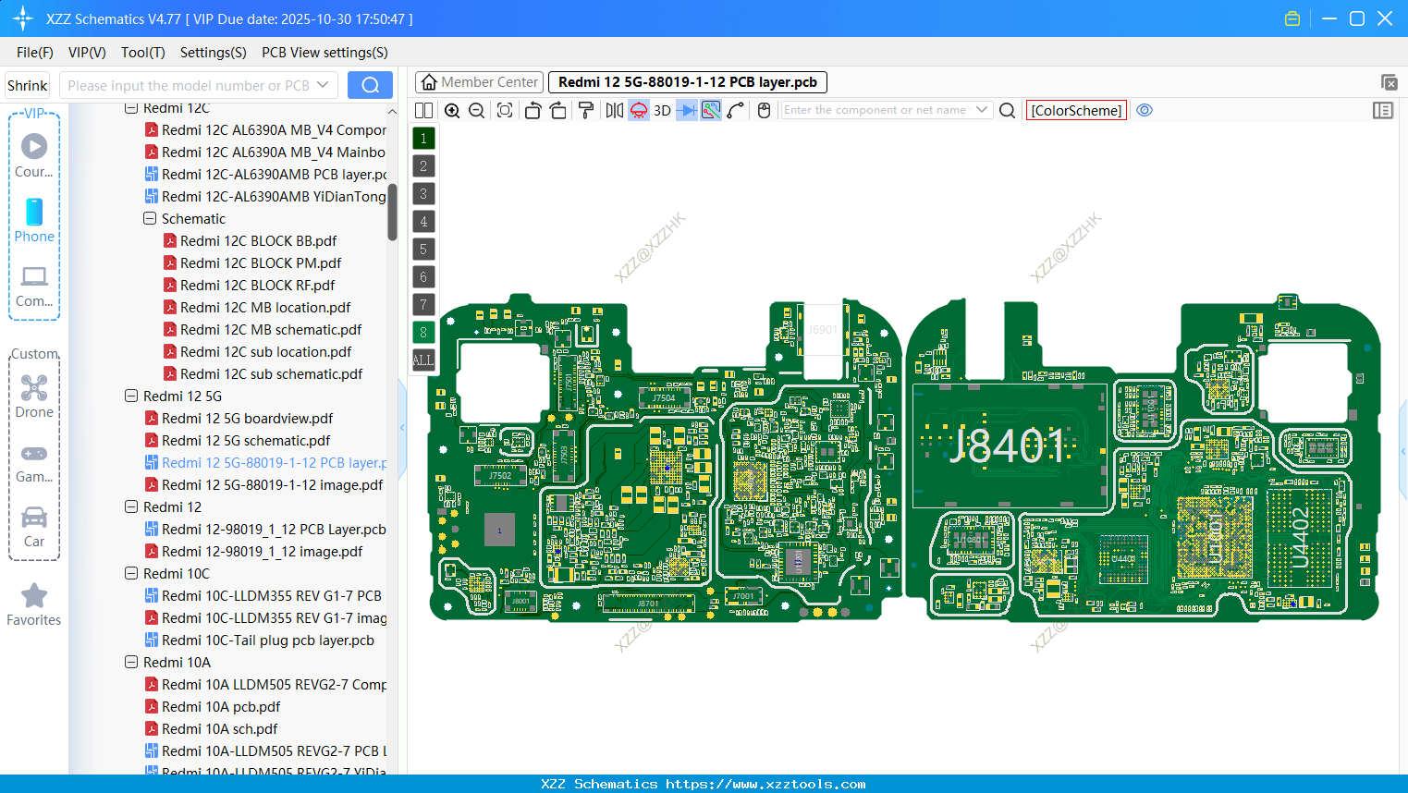Collapse the Redmi 12 5G tree section
The height and width of the screenshot is (793, 1408).
coord(130,396)
